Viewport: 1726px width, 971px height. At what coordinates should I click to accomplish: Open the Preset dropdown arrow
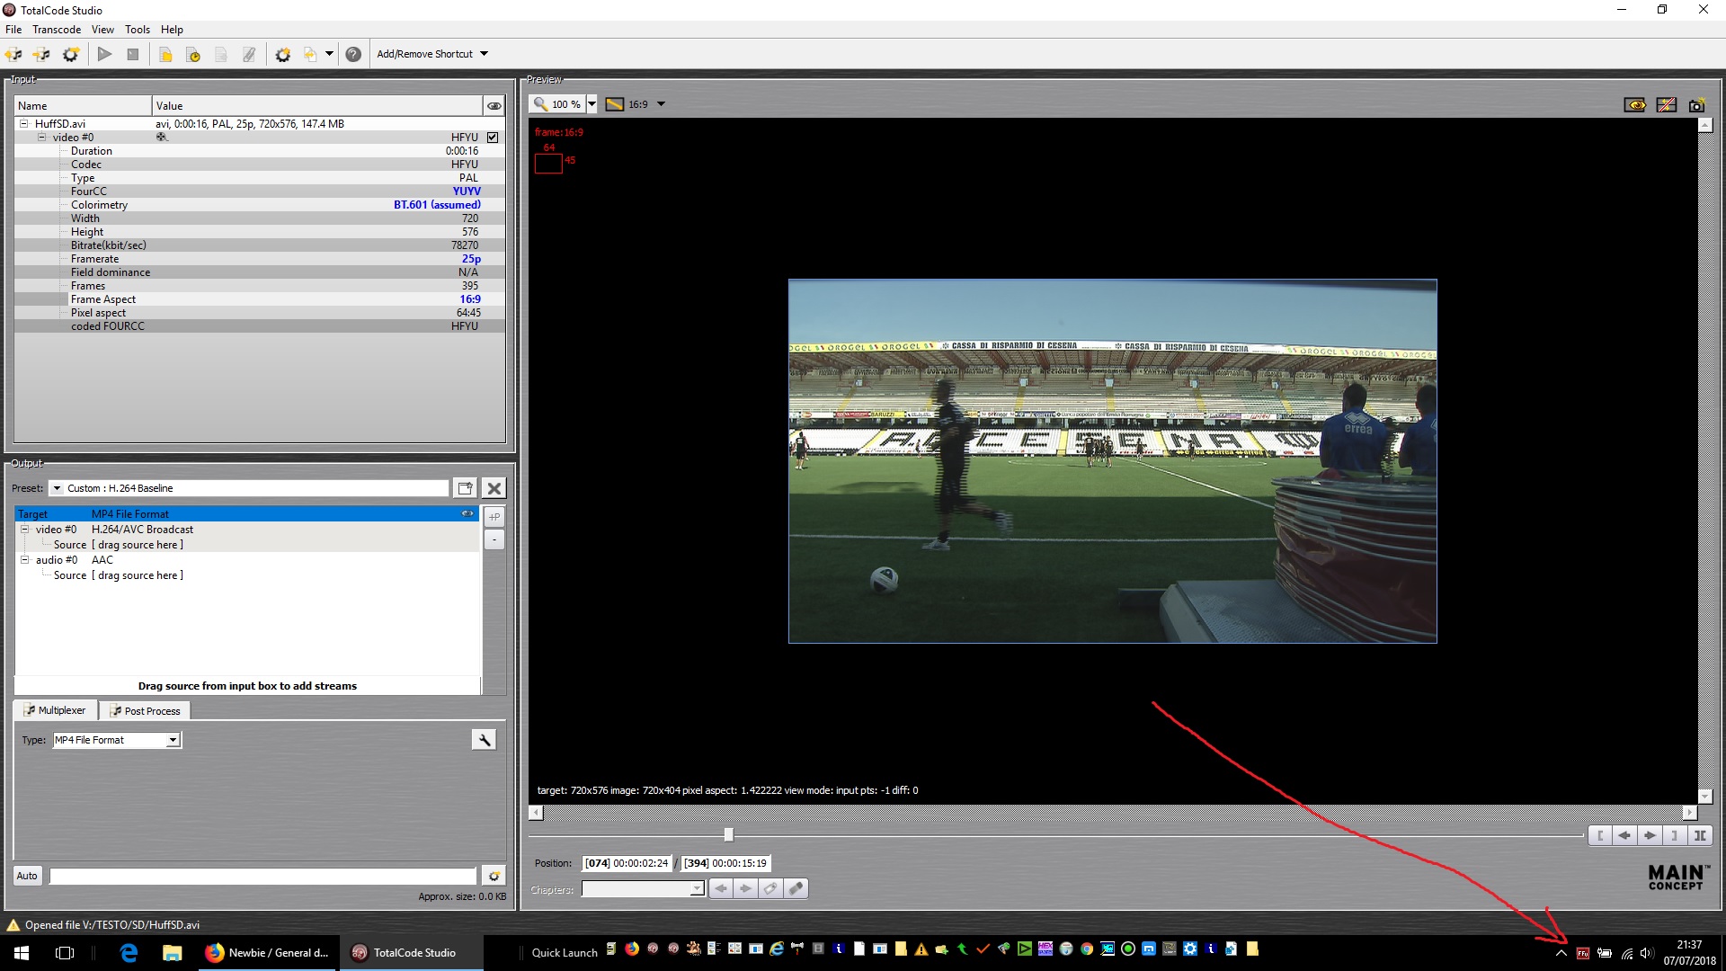[x=57, y=488]
